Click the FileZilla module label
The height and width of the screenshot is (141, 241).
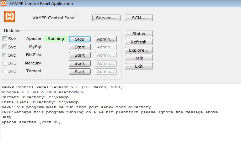[x=33, y=55]
